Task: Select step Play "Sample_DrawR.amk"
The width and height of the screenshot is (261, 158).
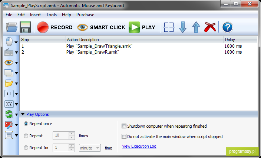Action: [93, 52]
